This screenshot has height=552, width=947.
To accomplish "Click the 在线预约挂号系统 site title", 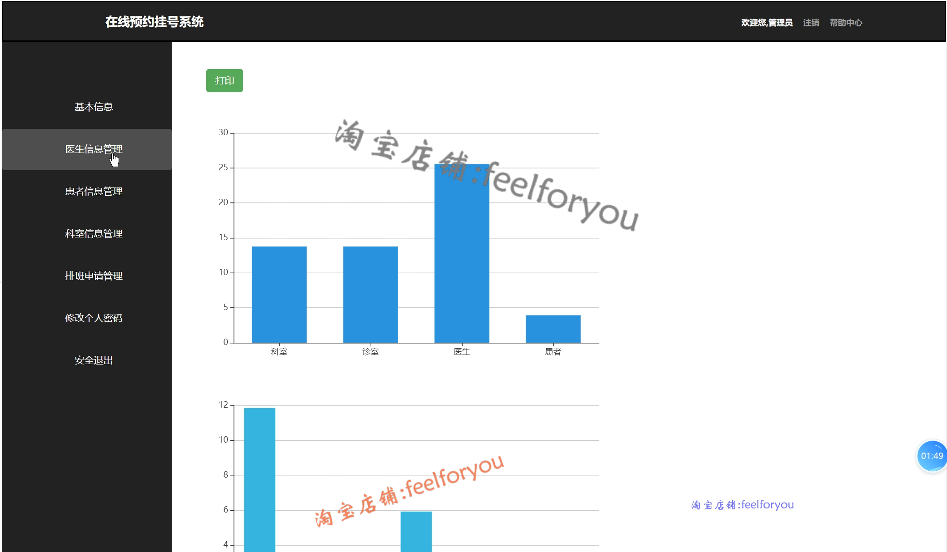I will (x=155, y=22).
